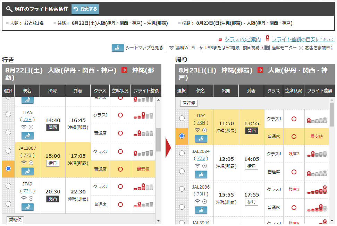Click the 73H aircraft link for JTA9
Image resolution: width=337 pixels, height=226 pixels.
point(27,191)
